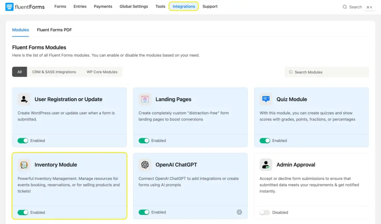Click the Enabled label on Inventory Module

[x=38, y=213]
